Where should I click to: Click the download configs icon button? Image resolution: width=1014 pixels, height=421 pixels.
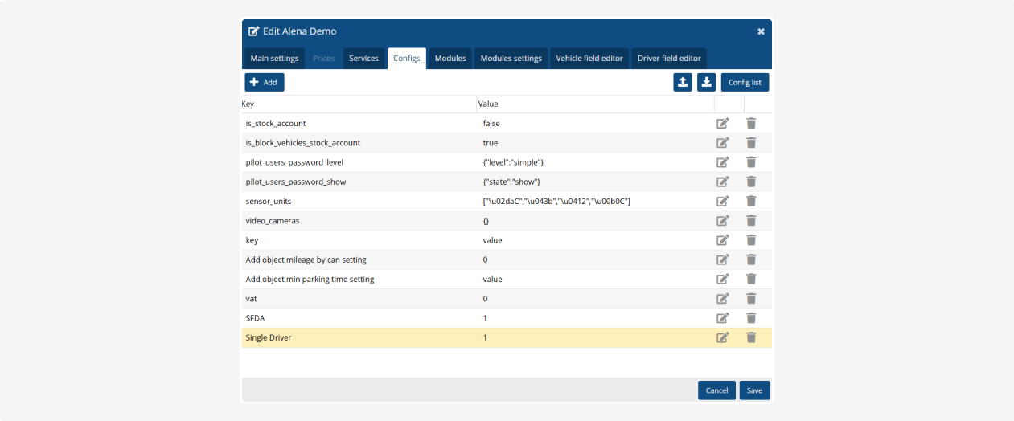[x=706, y=82]
